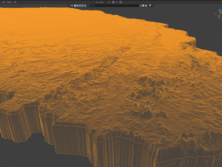Click the highlighted blue icon in the search row
This screenshot has width=222, height=167.
pyautogui.click(x=75, y=6)
